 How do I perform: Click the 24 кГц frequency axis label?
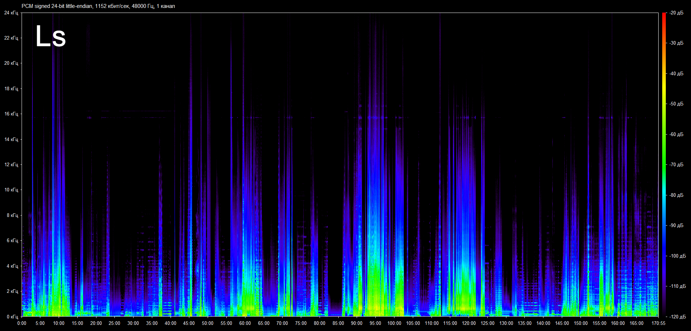(11, 13)
